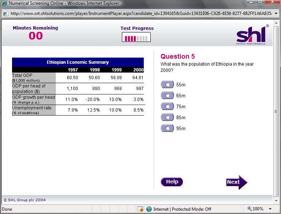
Task: Click the 2000 GDP per head value 997
Action: [x=140, y=89]
